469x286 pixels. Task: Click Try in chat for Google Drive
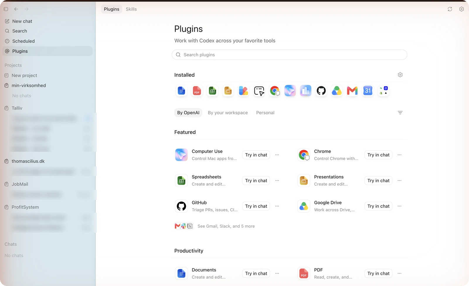pos(378,206)
